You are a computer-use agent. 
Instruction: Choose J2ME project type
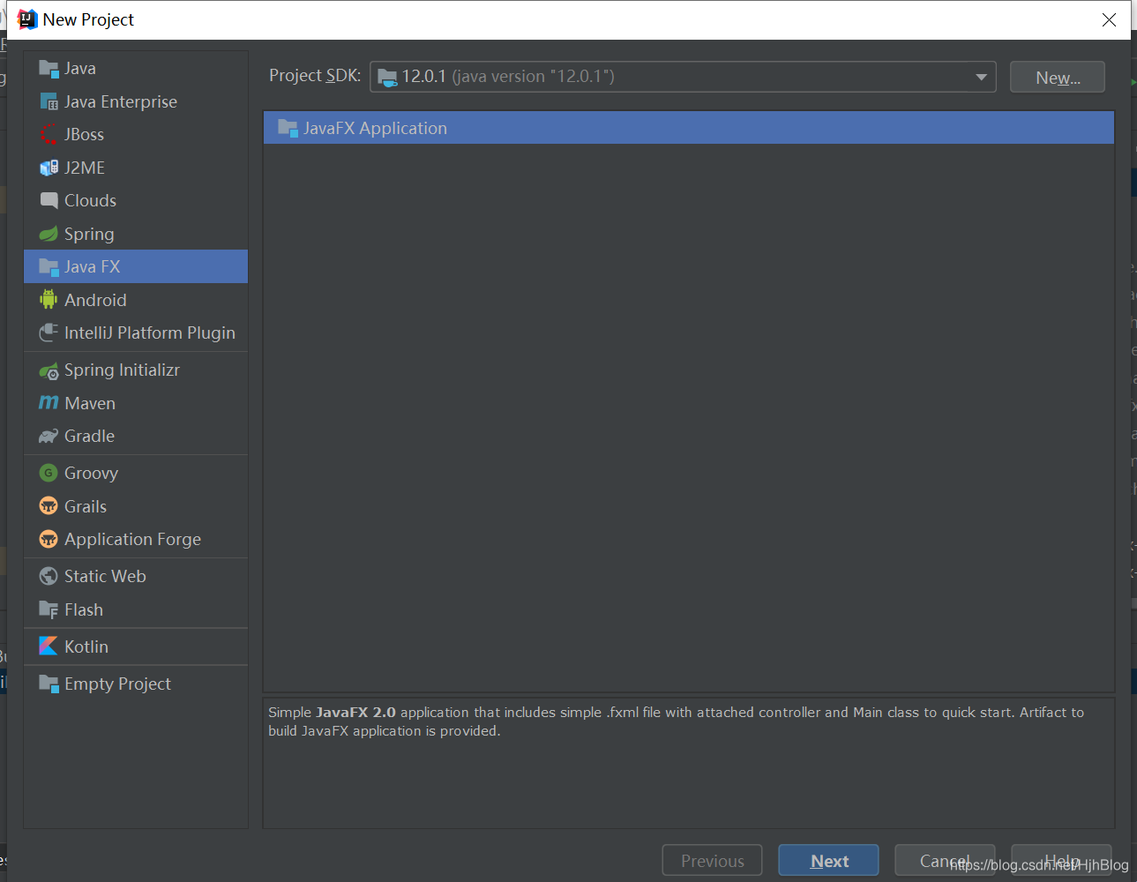click(x=136, y=168)
